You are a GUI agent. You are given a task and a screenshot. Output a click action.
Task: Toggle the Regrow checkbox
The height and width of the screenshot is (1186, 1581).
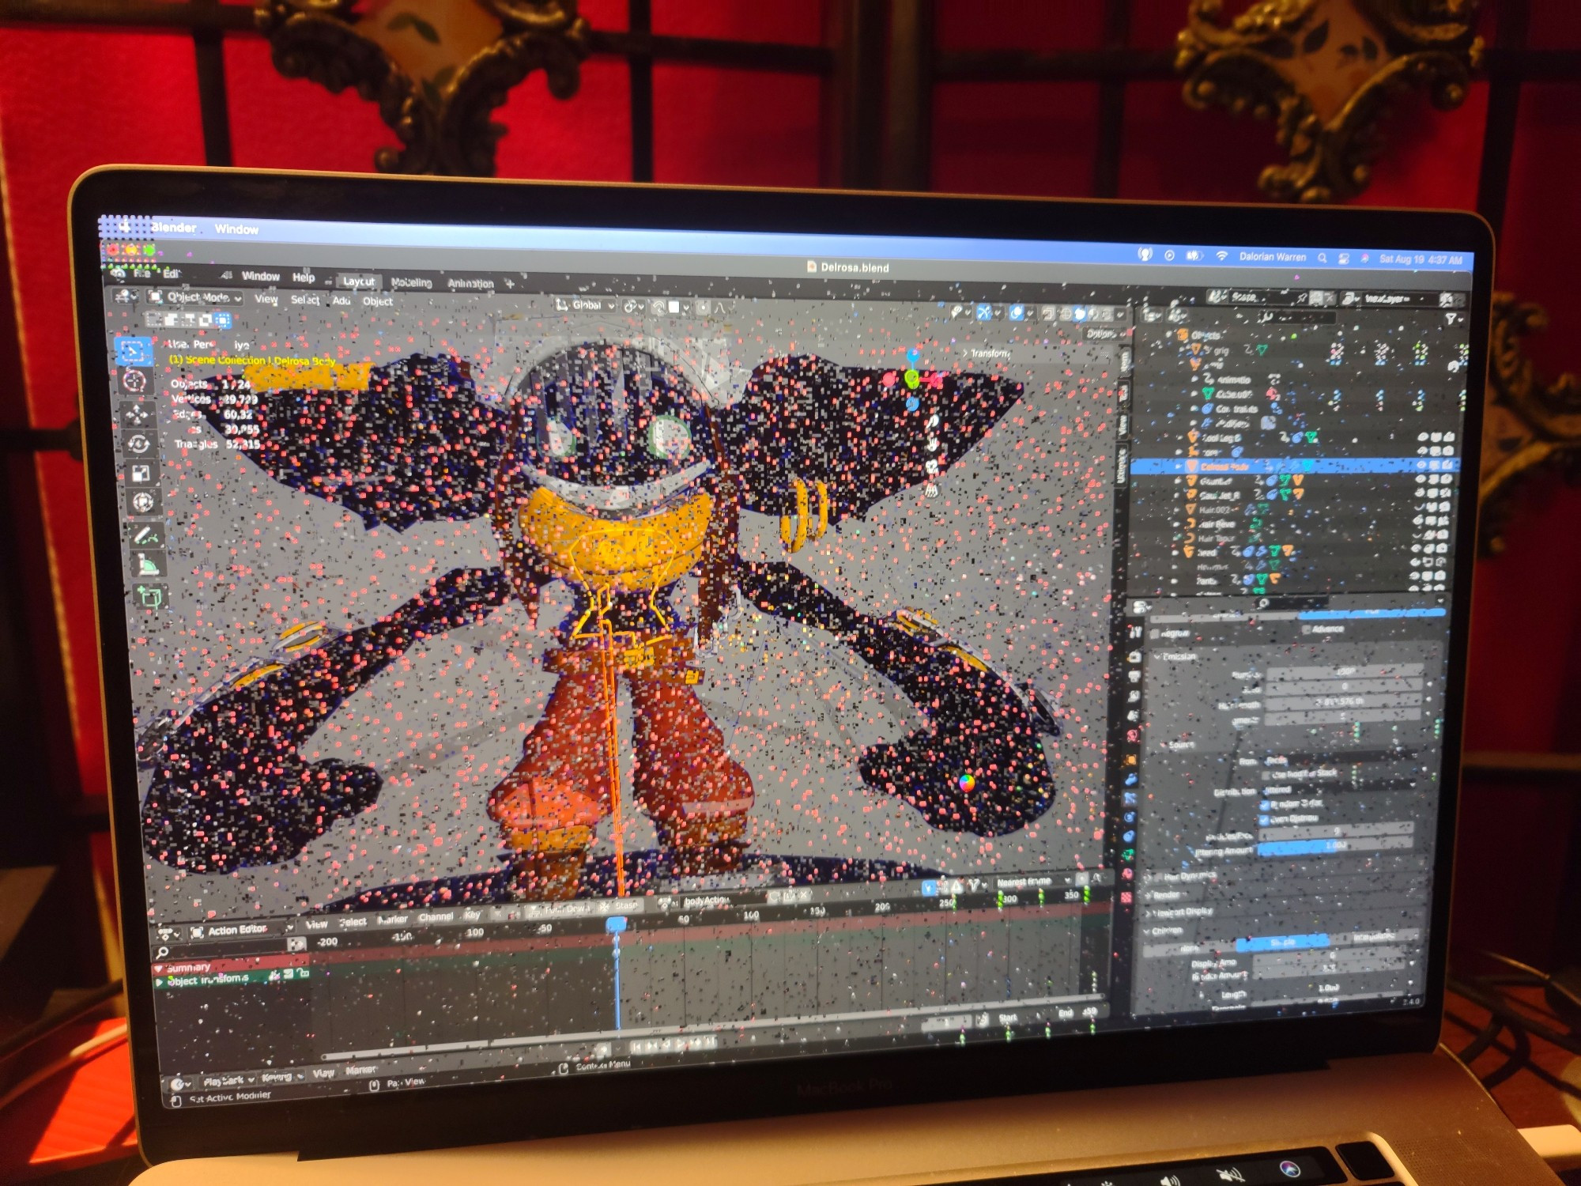pos(1156,634)
